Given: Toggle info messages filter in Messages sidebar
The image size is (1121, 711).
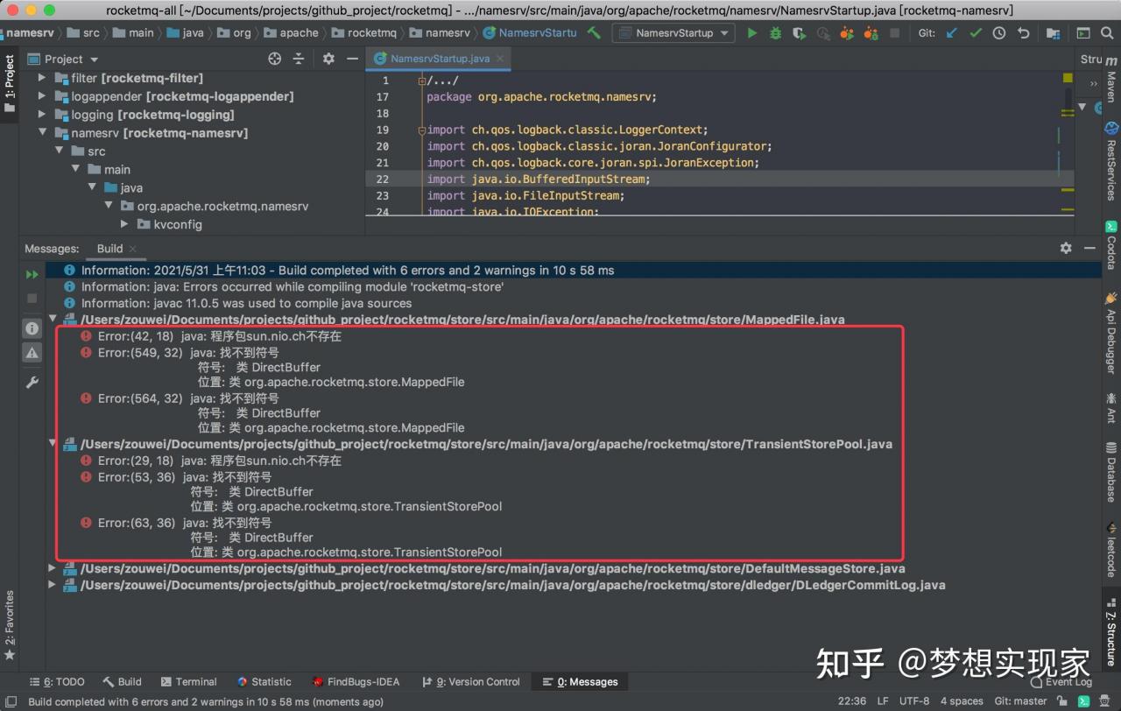Looking at the screenshot, I should click(32, 328).
